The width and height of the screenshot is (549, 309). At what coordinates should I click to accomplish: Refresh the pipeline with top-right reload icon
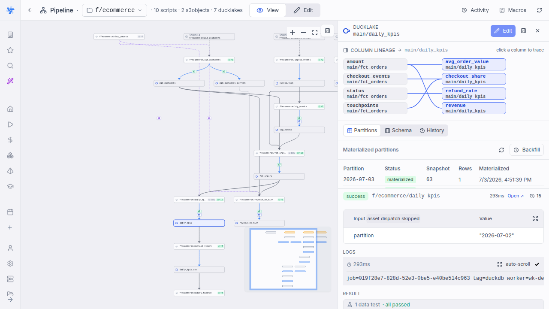(x=539, y=10)
